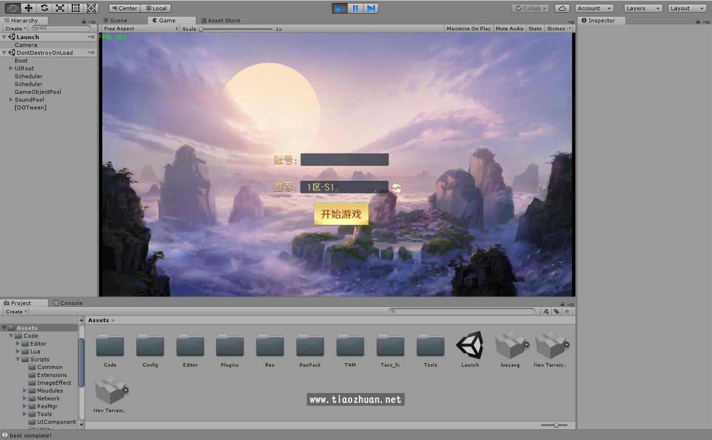Switch to the Console tab
This screenshot has width=712, height=440.
(68, 303)
